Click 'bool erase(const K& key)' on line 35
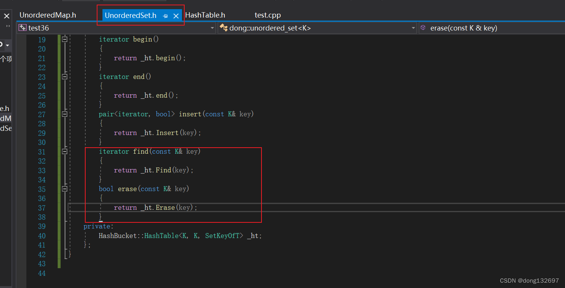Image resolution: width=565 pixels, height=288 pixels. (x=144, y=189)
